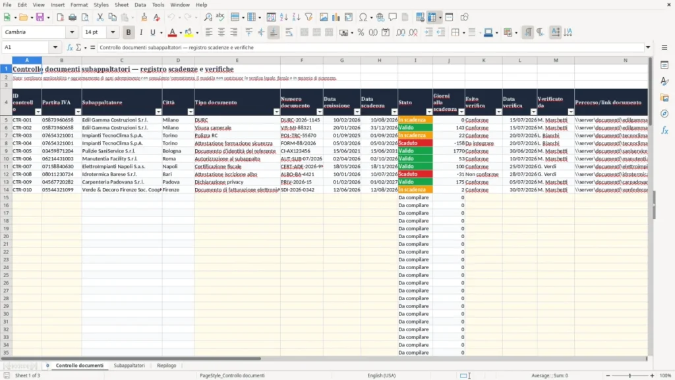Viewport: 675px width, 380px height.
Task: Click the Insert Hyperlink icon
Action: tap(380, 17)
